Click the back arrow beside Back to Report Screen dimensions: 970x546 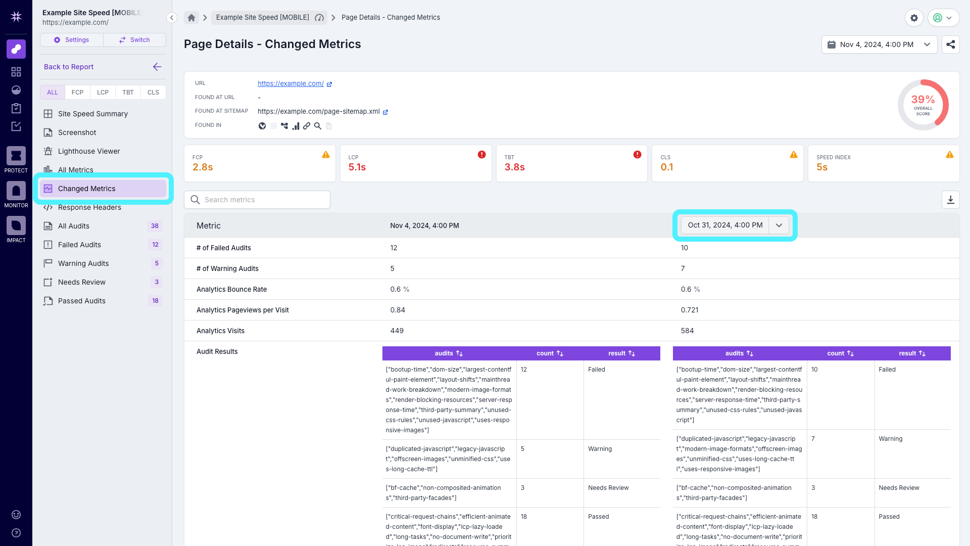click(157, 67)
